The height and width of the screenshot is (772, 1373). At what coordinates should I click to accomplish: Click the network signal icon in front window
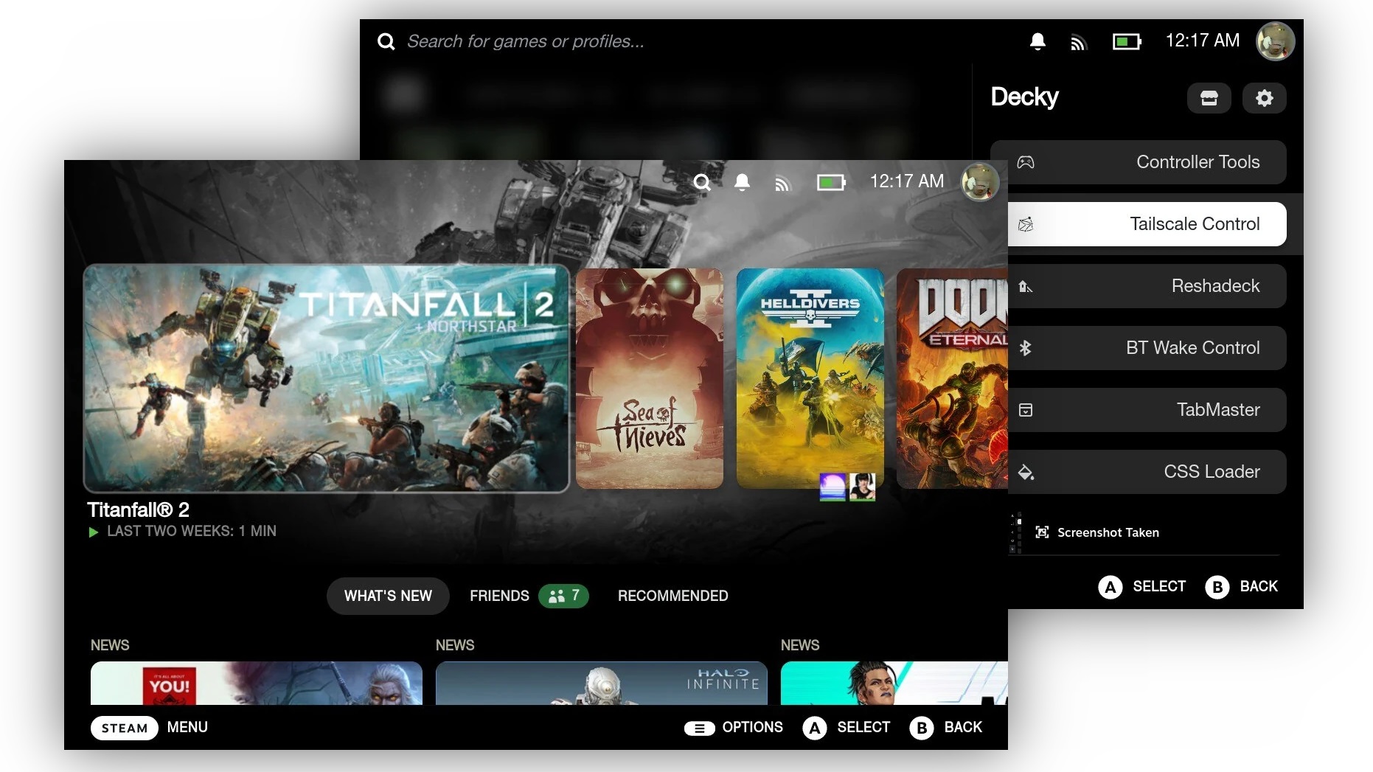click(782, 183)
